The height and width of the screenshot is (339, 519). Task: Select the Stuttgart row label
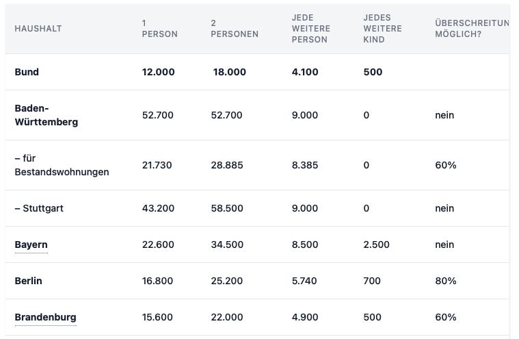coord(39,208)
